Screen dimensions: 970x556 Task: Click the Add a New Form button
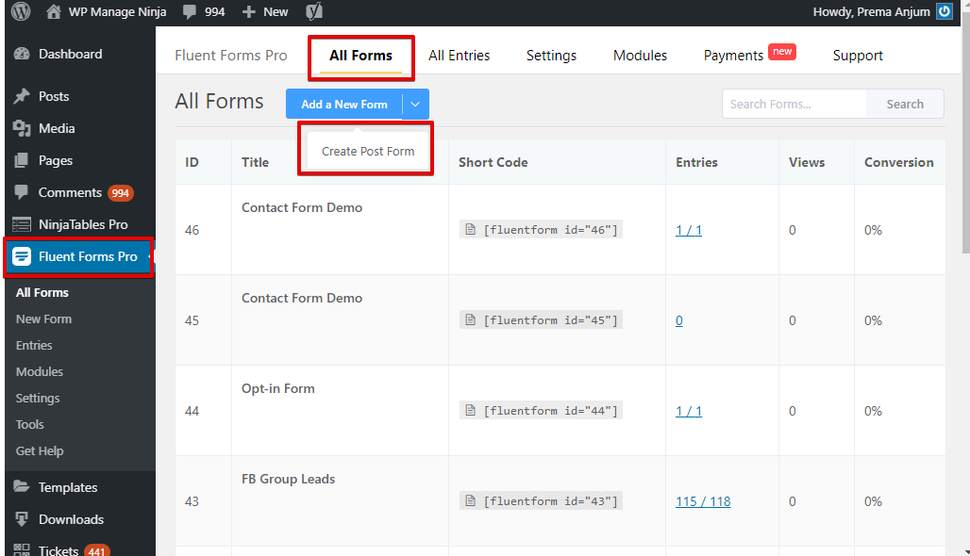click(344, 104)
